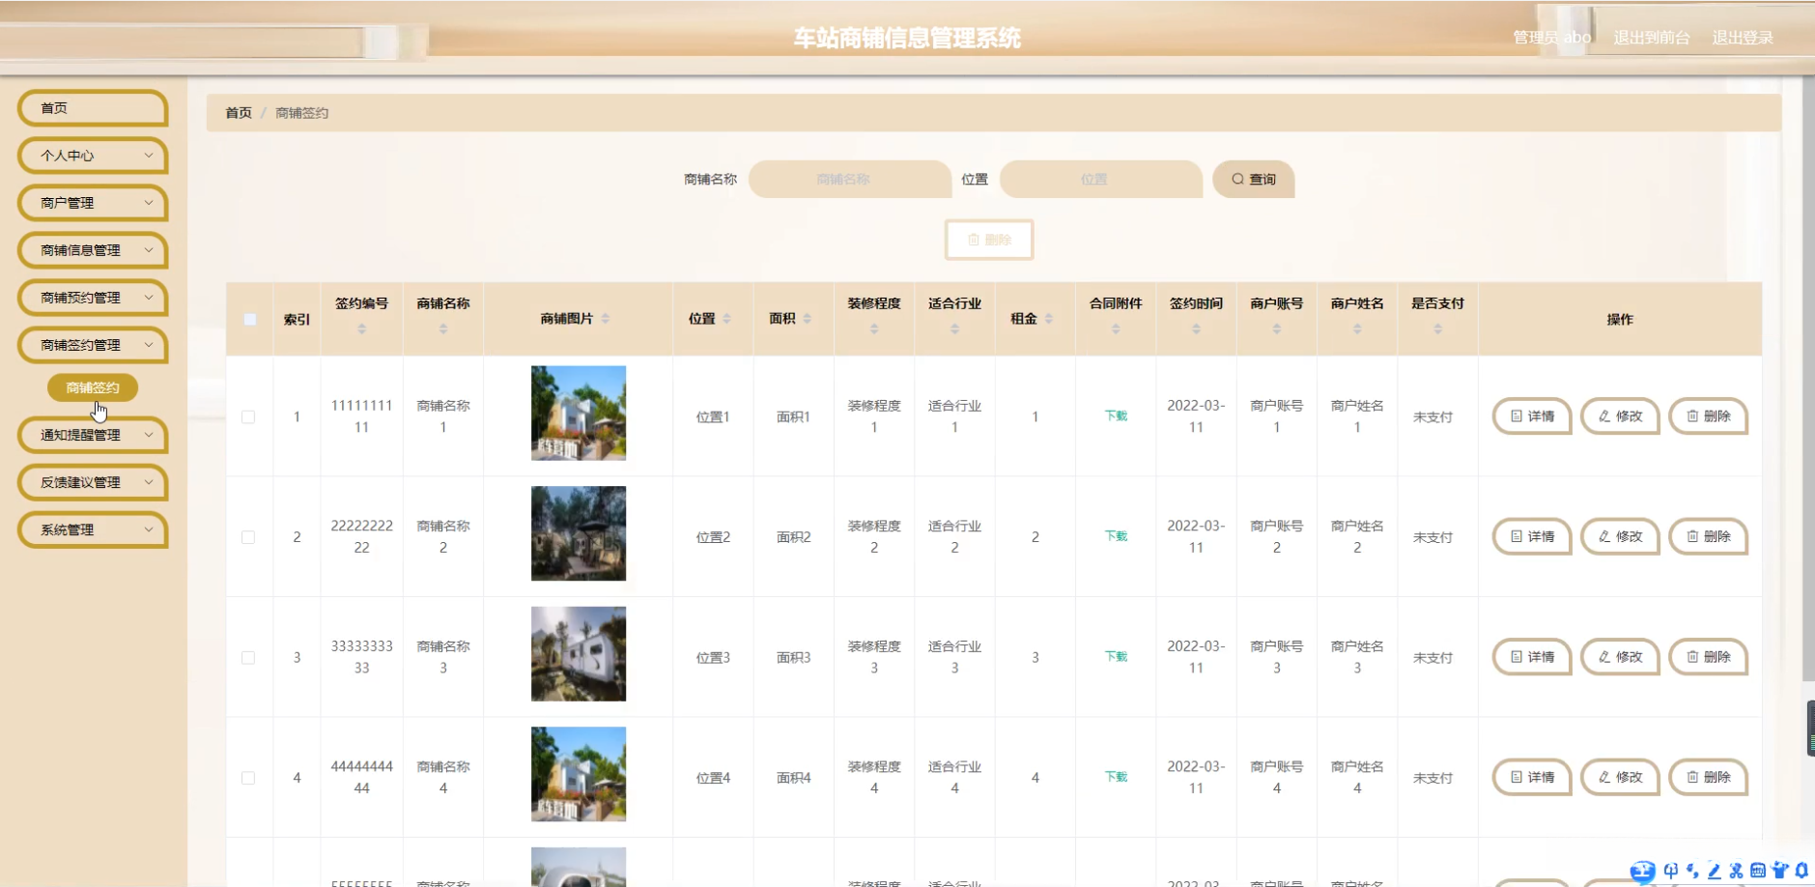Collapse the 商铺签约管理 sidebar menu
This screenshot has width=1815, height=887.
pos(93,345)
